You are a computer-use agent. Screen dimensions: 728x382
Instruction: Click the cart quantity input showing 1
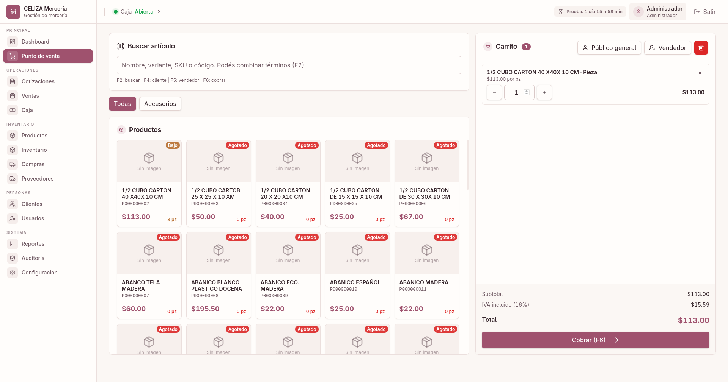519,92
